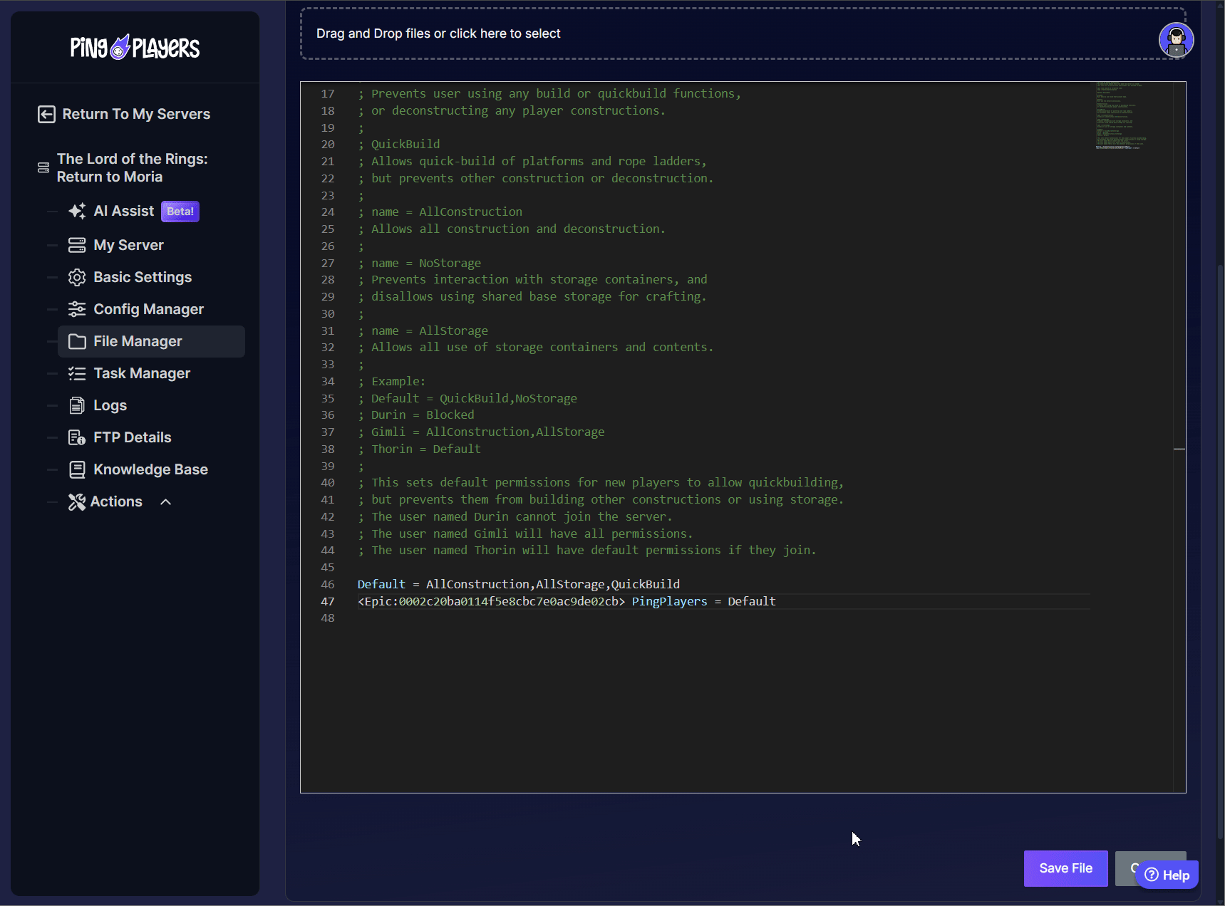Click the Beta! badge next to AI Assist
Screen dimensions: 1225x906
click(x=180, y=212)
